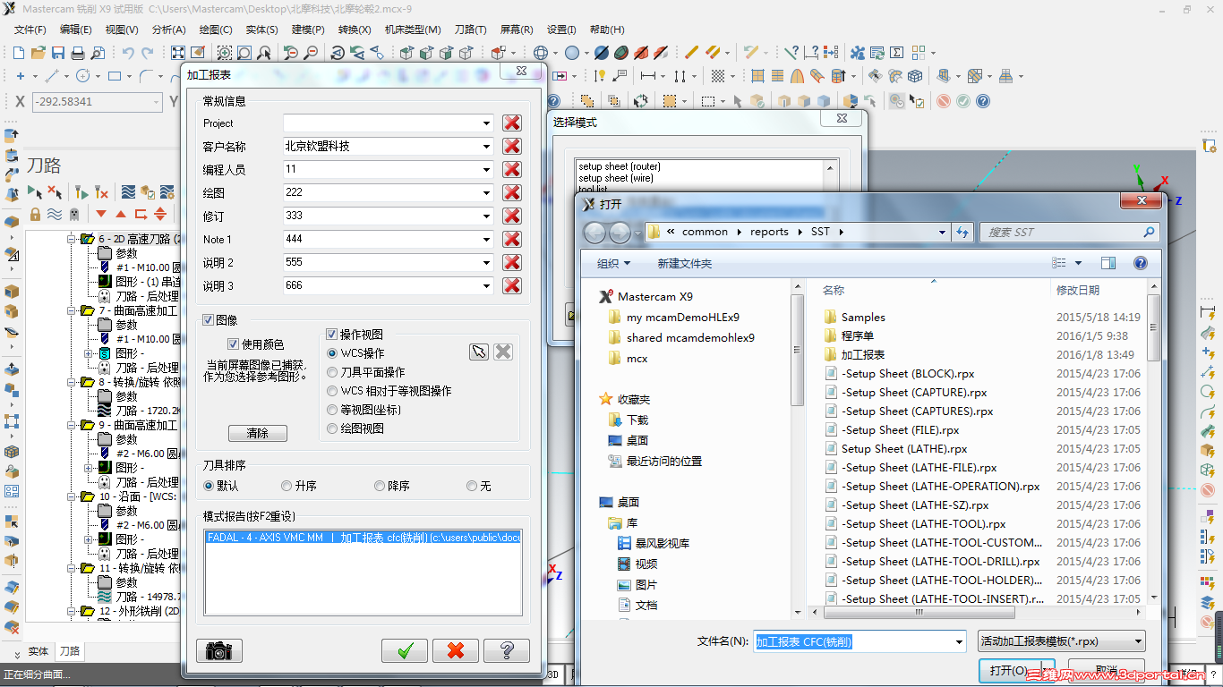Image resolution: width=1223 pixels, height=687 pixels.
Task: Open the 文件(F) menu
Action: pos(30,30)
